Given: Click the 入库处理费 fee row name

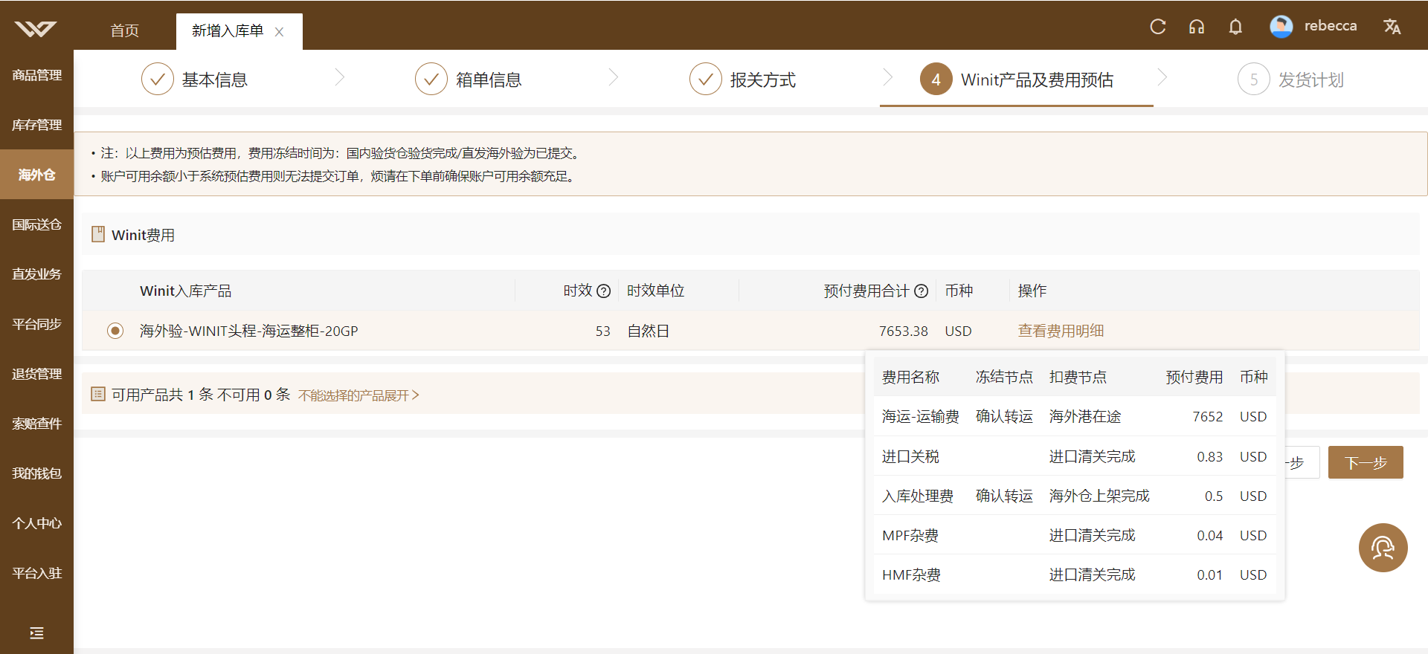Looking at the screenshot, I should [x=918, y=496].
